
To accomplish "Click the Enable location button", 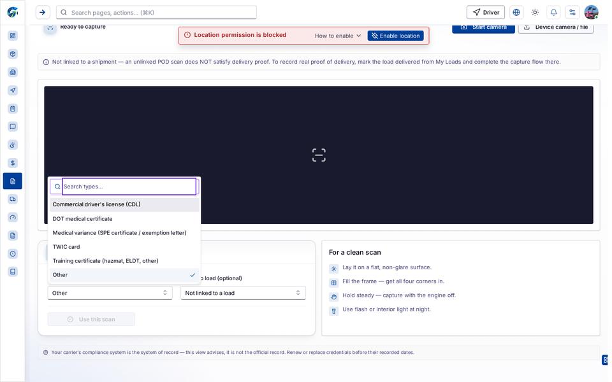I will [396, 36].
